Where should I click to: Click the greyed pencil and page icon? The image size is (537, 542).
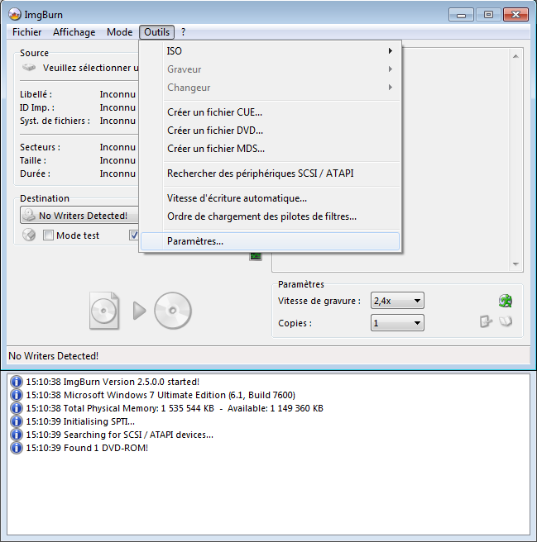click(x=486, y=321)
